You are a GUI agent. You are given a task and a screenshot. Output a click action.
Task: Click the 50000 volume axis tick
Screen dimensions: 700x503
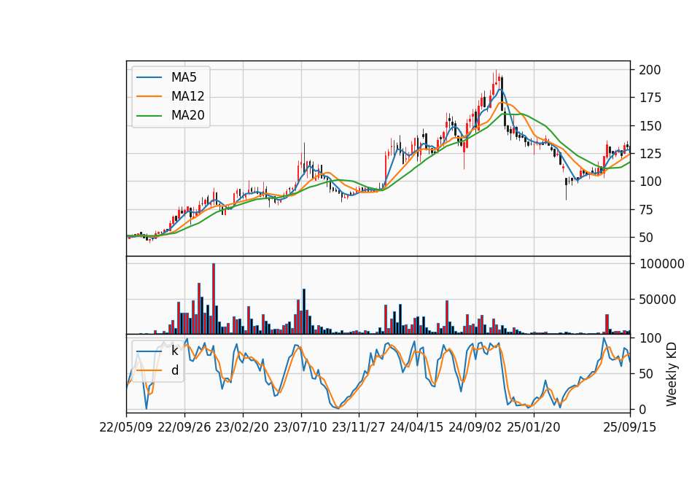click(x=658, y=300)
